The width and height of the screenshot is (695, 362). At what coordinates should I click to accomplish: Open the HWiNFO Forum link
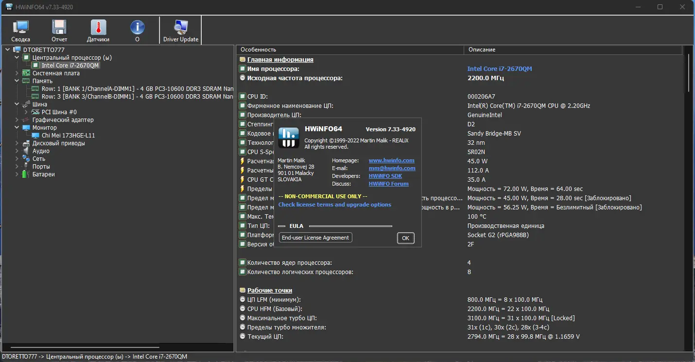pos(388,184)
